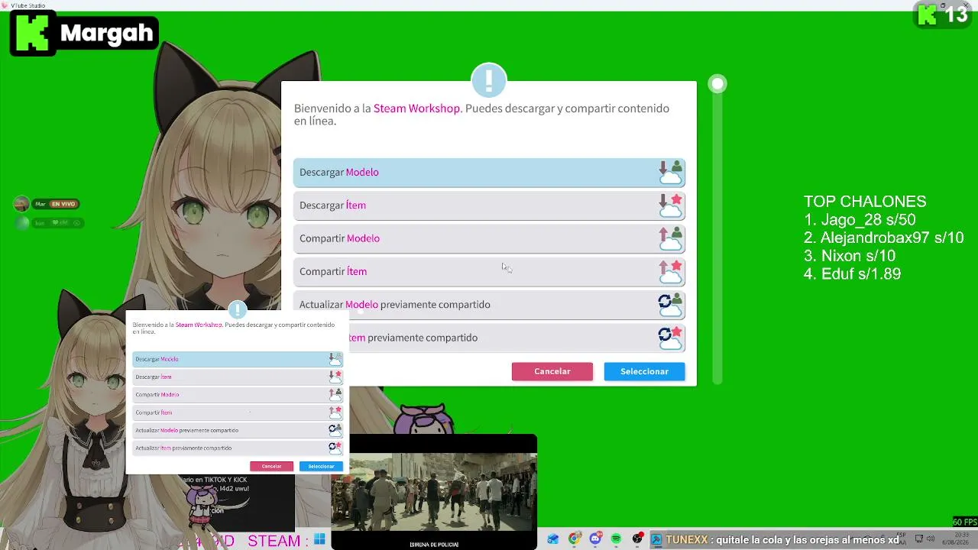The width and height of the screenshot is (978, 550).
Task: Click the small download-model icon in the mirrored dialog
Action: (335, 359)
